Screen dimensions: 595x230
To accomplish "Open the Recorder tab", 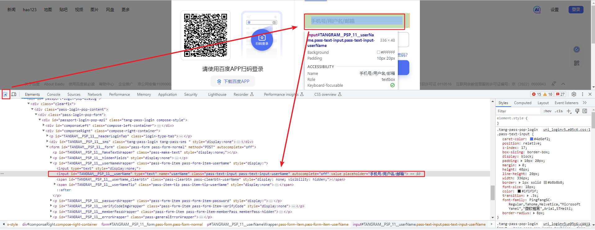I will pos(243,94).
